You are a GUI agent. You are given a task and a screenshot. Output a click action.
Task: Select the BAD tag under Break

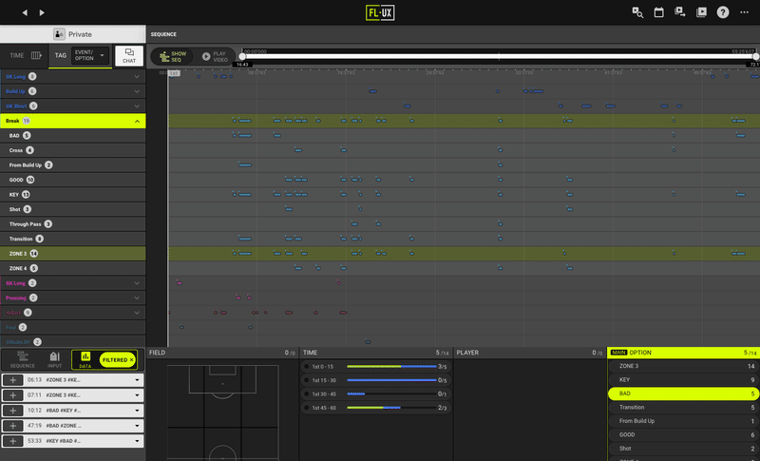click(x=73, y=136)
